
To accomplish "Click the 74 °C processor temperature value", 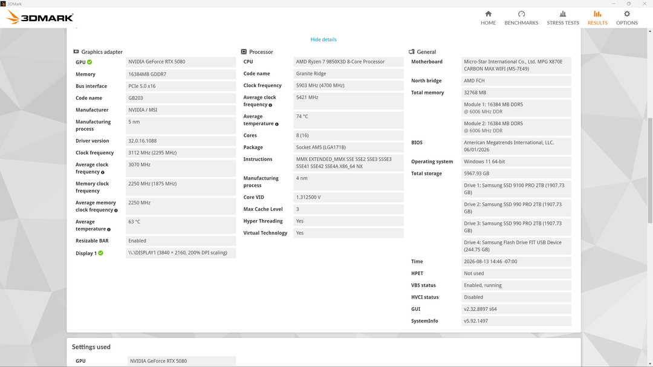I will (349, 120).
